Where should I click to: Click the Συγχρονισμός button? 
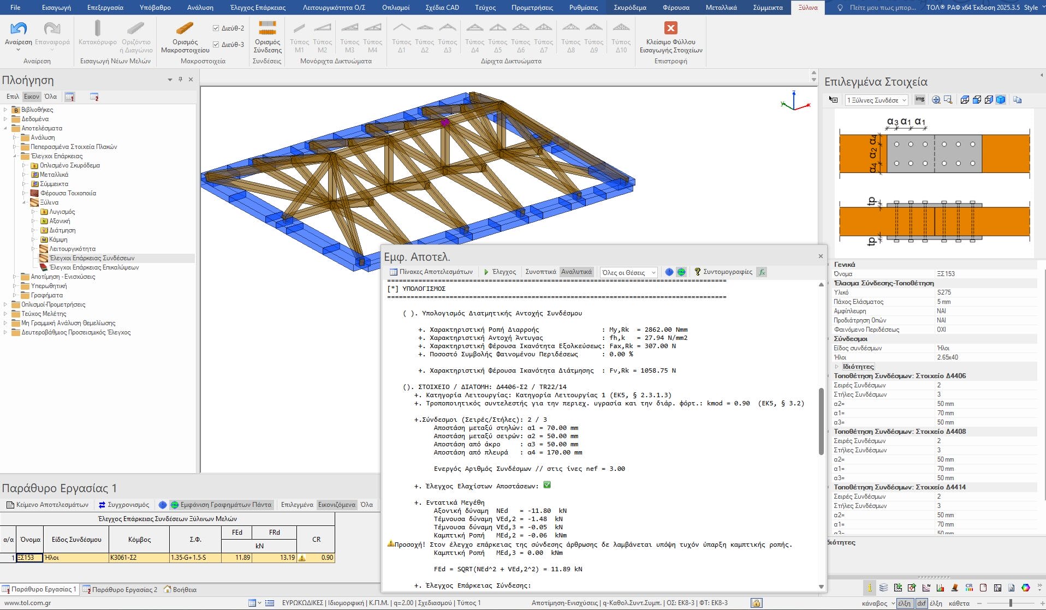123,505
